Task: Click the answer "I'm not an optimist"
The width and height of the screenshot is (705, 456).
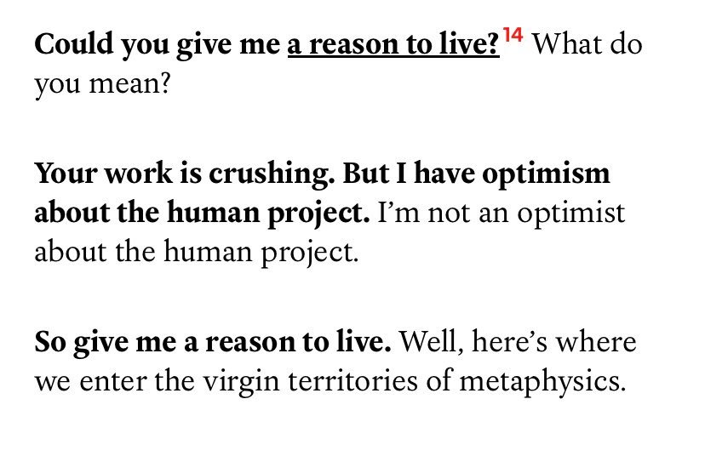Action: point(502,213)
